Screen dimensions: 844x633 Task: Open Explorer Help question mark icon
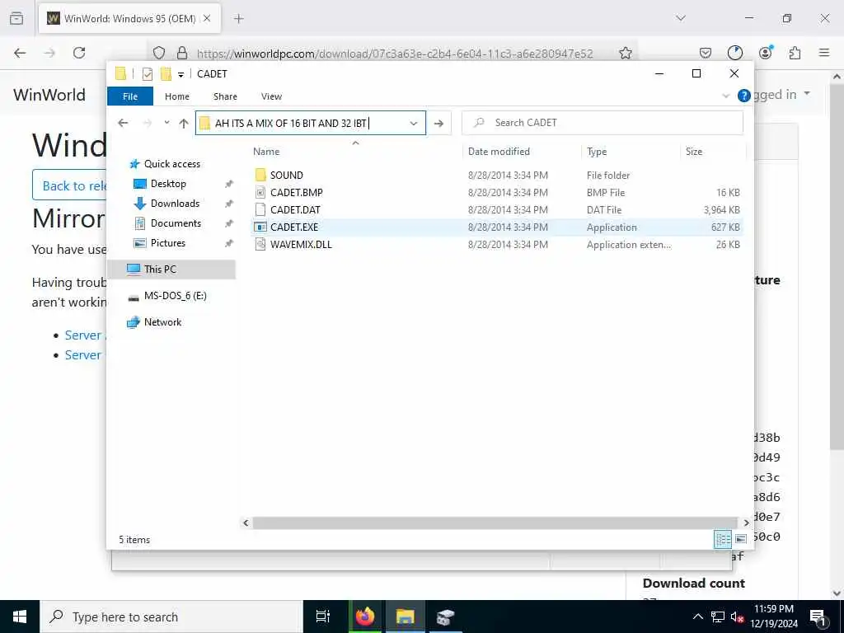744,96
